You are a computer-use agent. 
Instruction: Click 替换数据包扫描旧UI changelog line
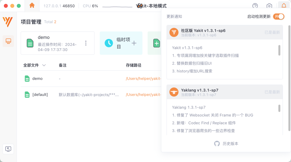192,63
